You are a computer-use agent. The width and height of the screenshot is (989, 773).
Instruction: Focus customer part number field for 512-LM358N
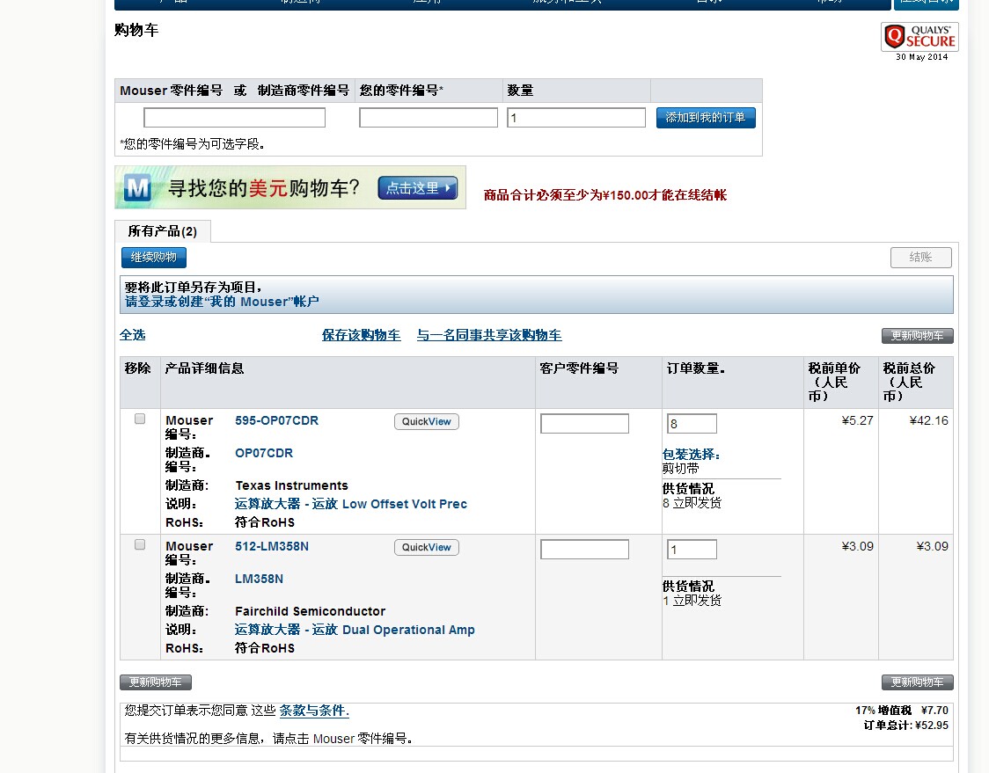tap(585, 549)
